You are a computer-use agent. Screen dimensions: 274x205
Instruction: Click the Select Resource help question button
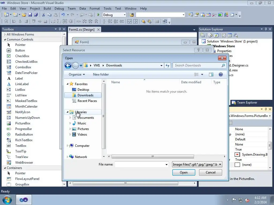click(x=198, y=50)
